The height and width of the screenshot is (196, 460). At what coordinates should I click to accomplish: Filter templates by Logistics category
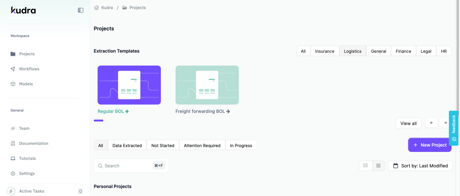coord(353,51)
